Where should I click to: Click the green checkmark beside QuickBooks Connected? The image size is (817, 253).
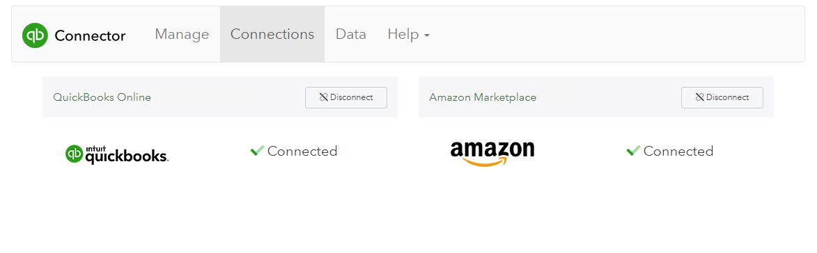[258, 151]
